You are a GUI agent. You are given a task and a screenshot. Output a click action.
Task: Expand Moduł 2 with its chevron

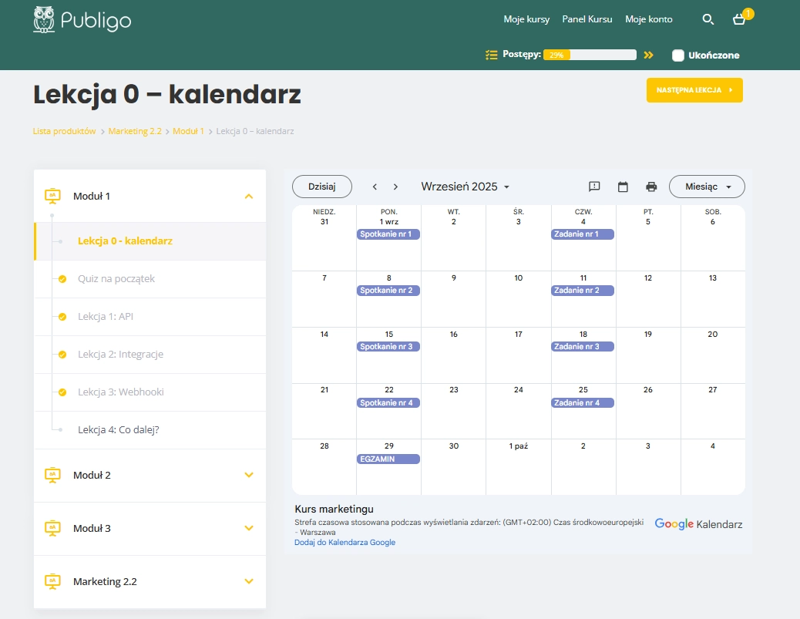(x=249, y=475)
